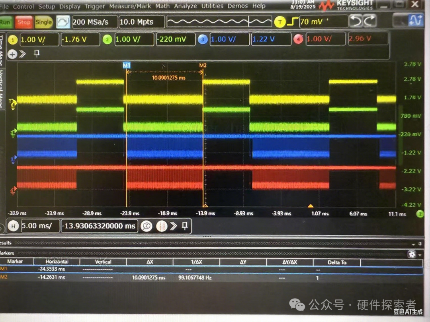The height and width of the screenshot is (322, 430).
Task: Click the add channel plus icon
Action: [x=12, y=54]
